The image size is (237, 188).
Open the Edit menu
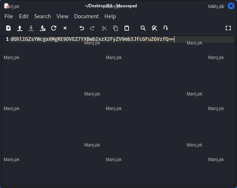pos(24,16)
